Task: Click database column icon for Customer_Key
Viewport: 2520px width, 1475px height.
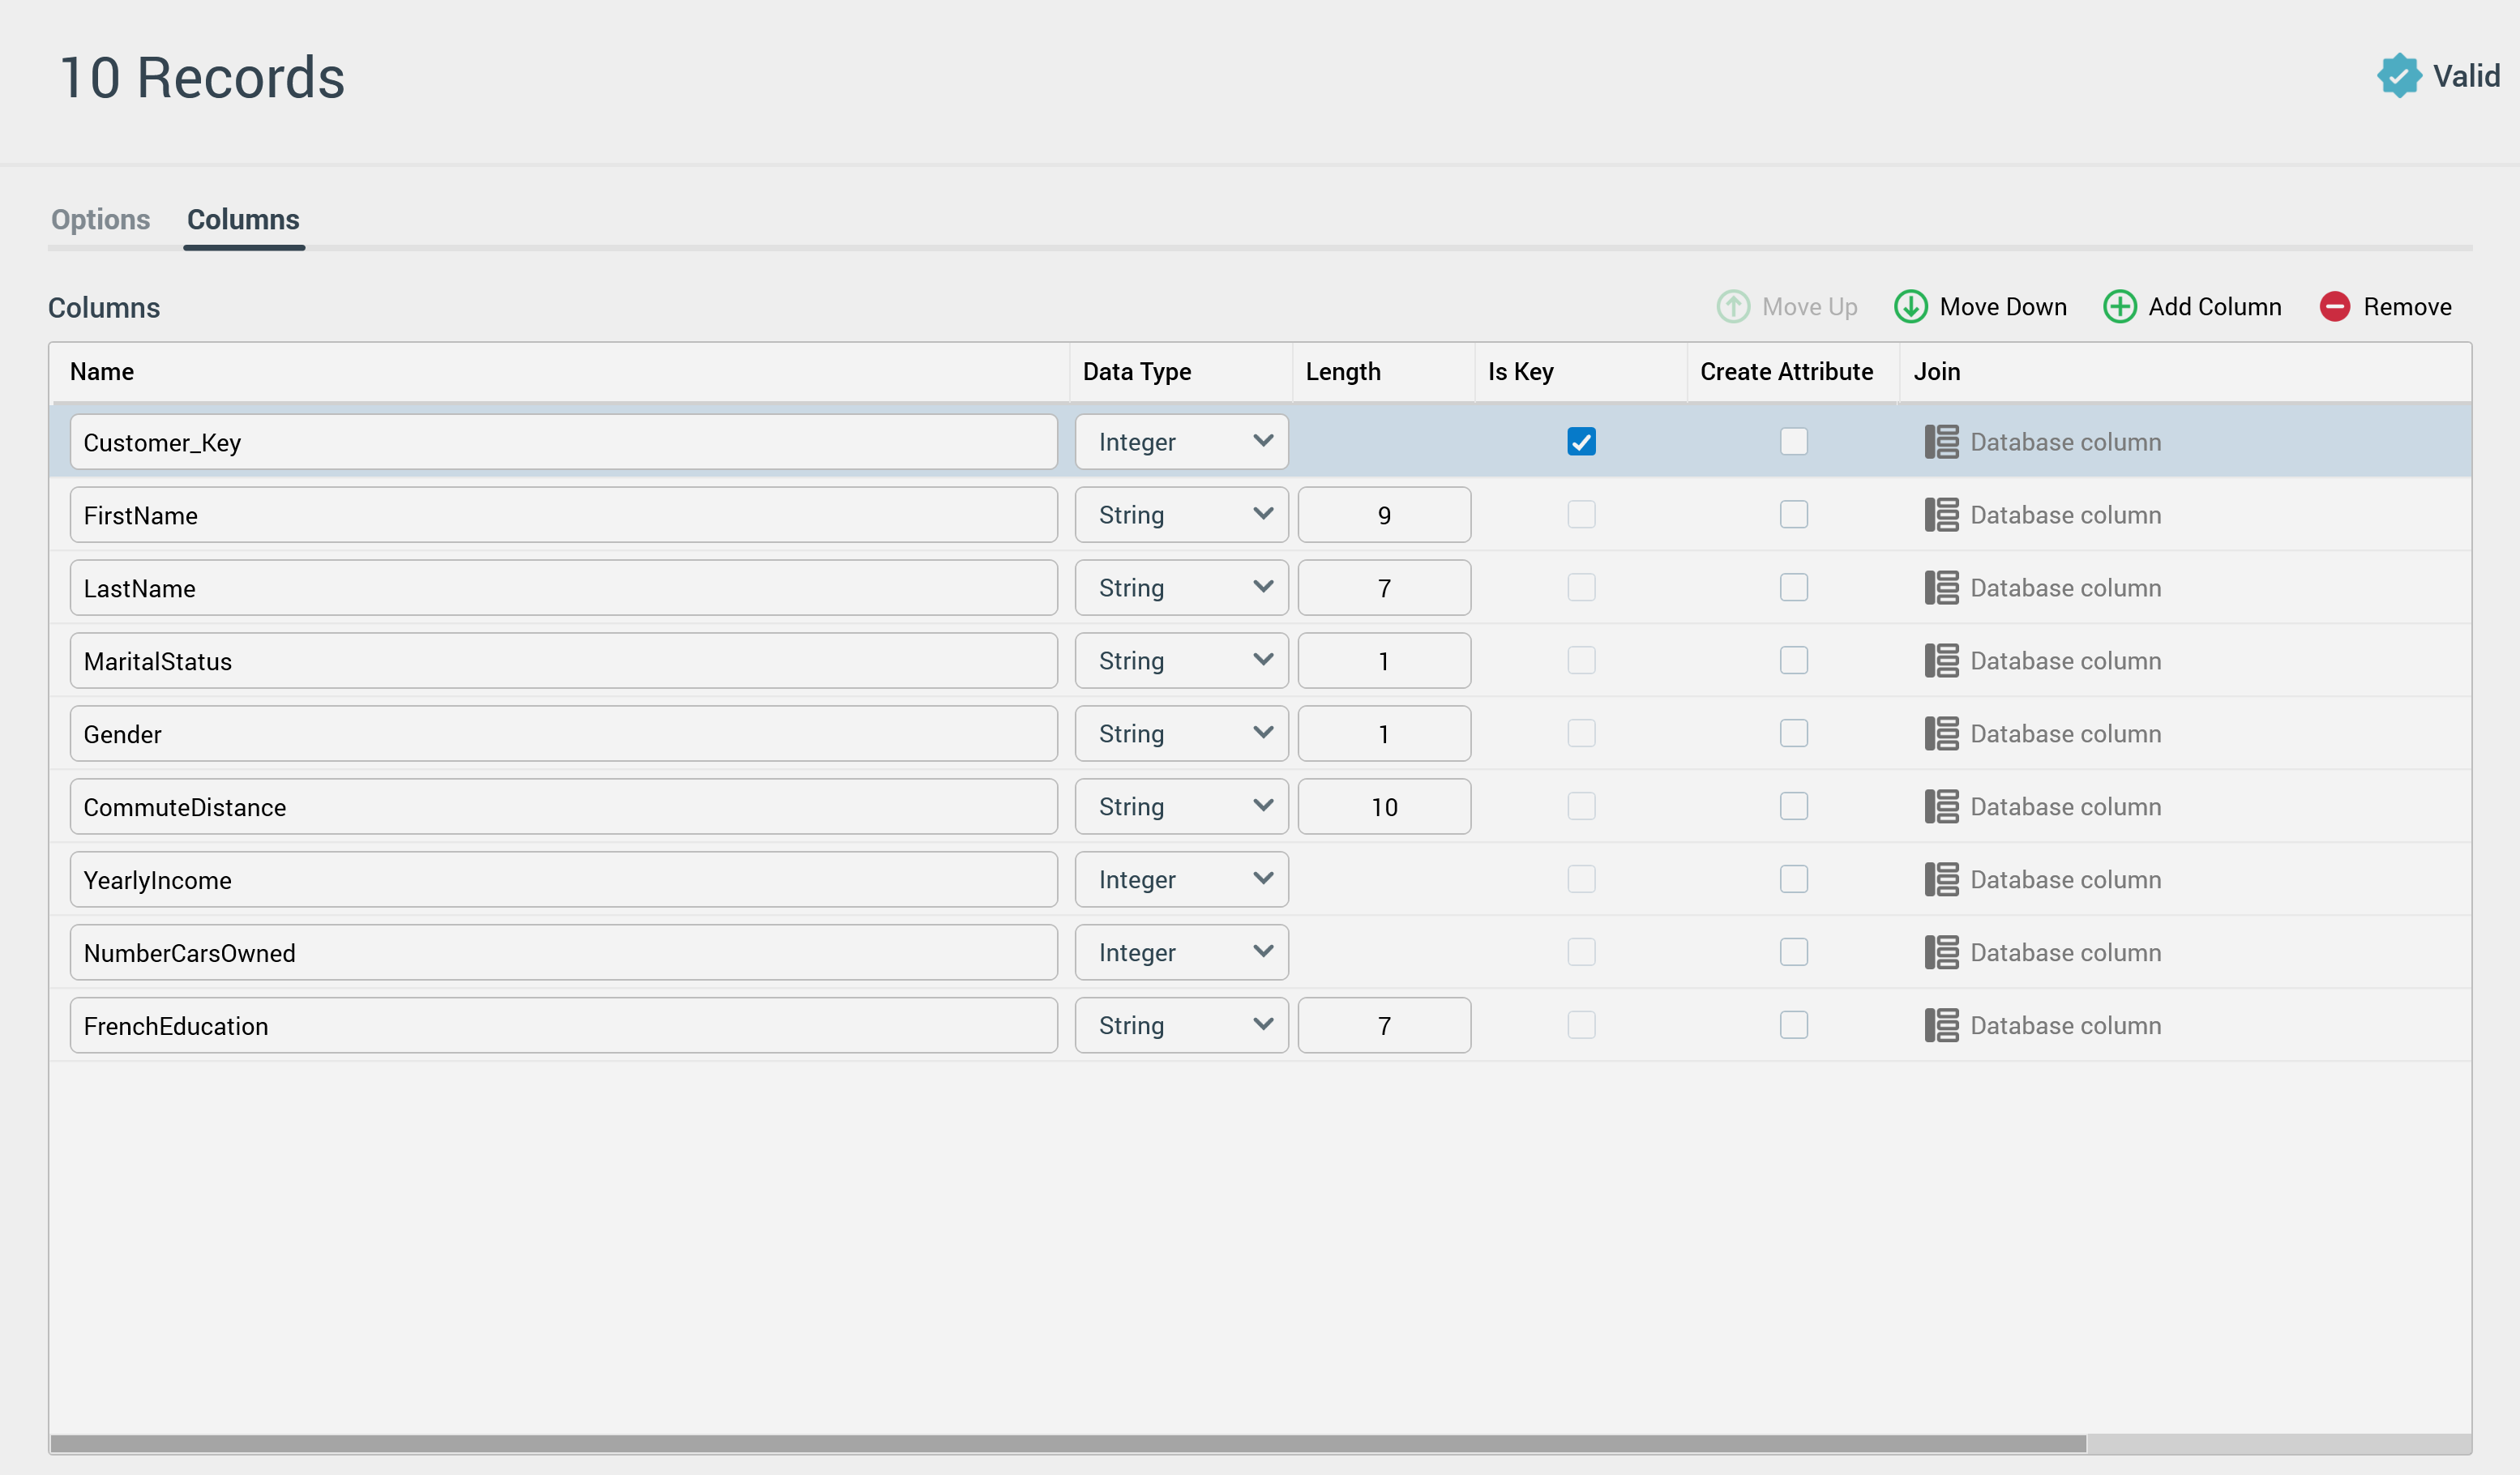Action: [x=1941, y=442]
